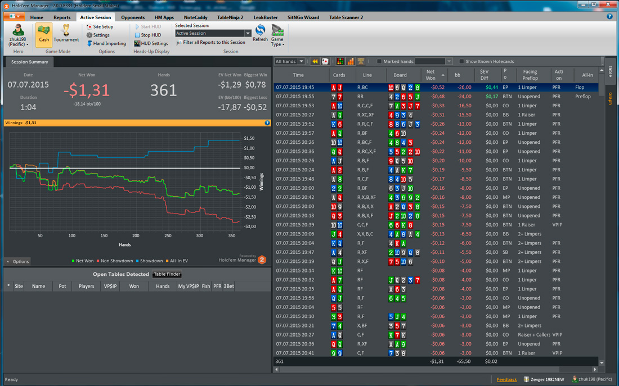
Task: Open Hand Importing
Action: click(x=106, y=43)
